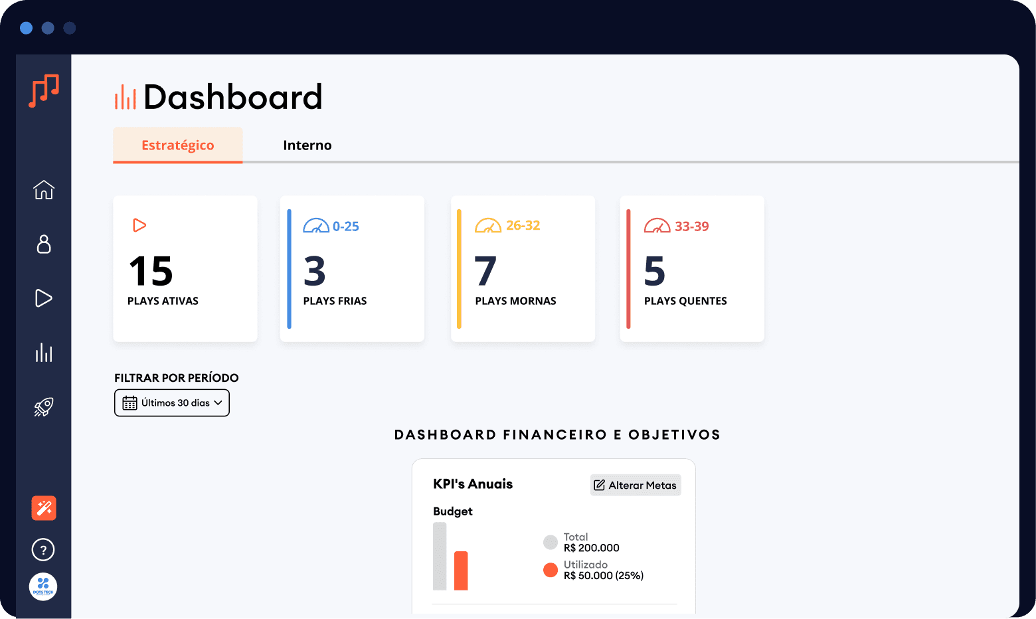
Task: Click the Dots Tech avatar at sidebar bottom
Action: (x=43, y=586)
